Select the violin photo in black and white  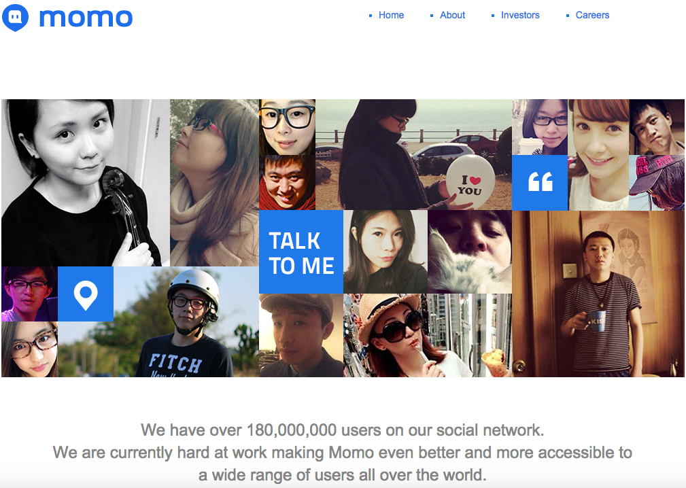pos(86,183)
